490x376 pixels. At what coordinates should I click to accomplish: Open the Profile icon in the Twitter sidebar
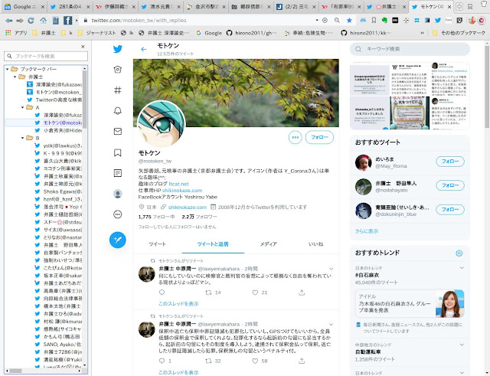117,194
